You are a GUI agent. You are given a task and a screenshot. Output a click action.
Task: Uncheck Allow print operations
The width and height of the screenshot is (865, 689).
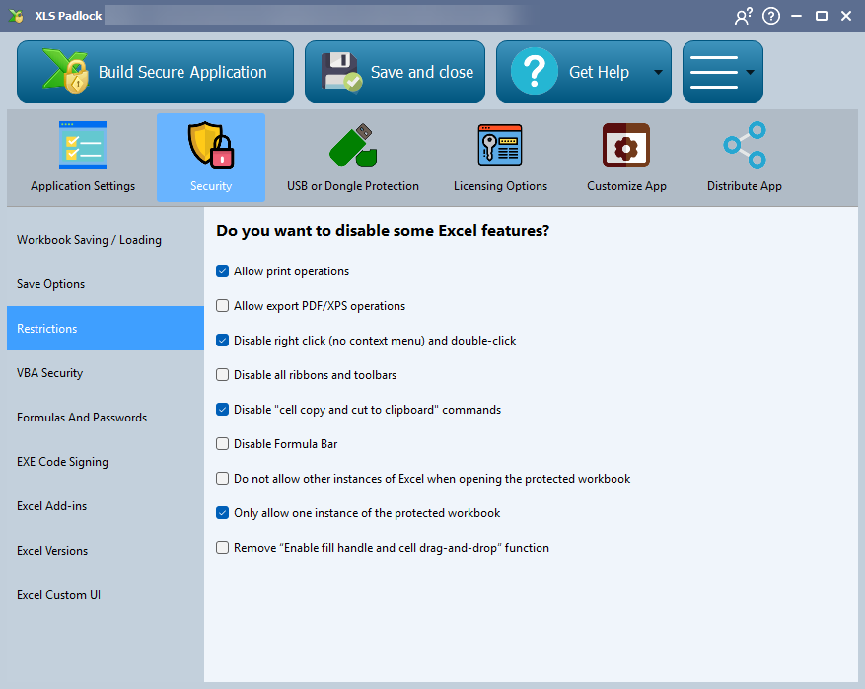point(223,271)
